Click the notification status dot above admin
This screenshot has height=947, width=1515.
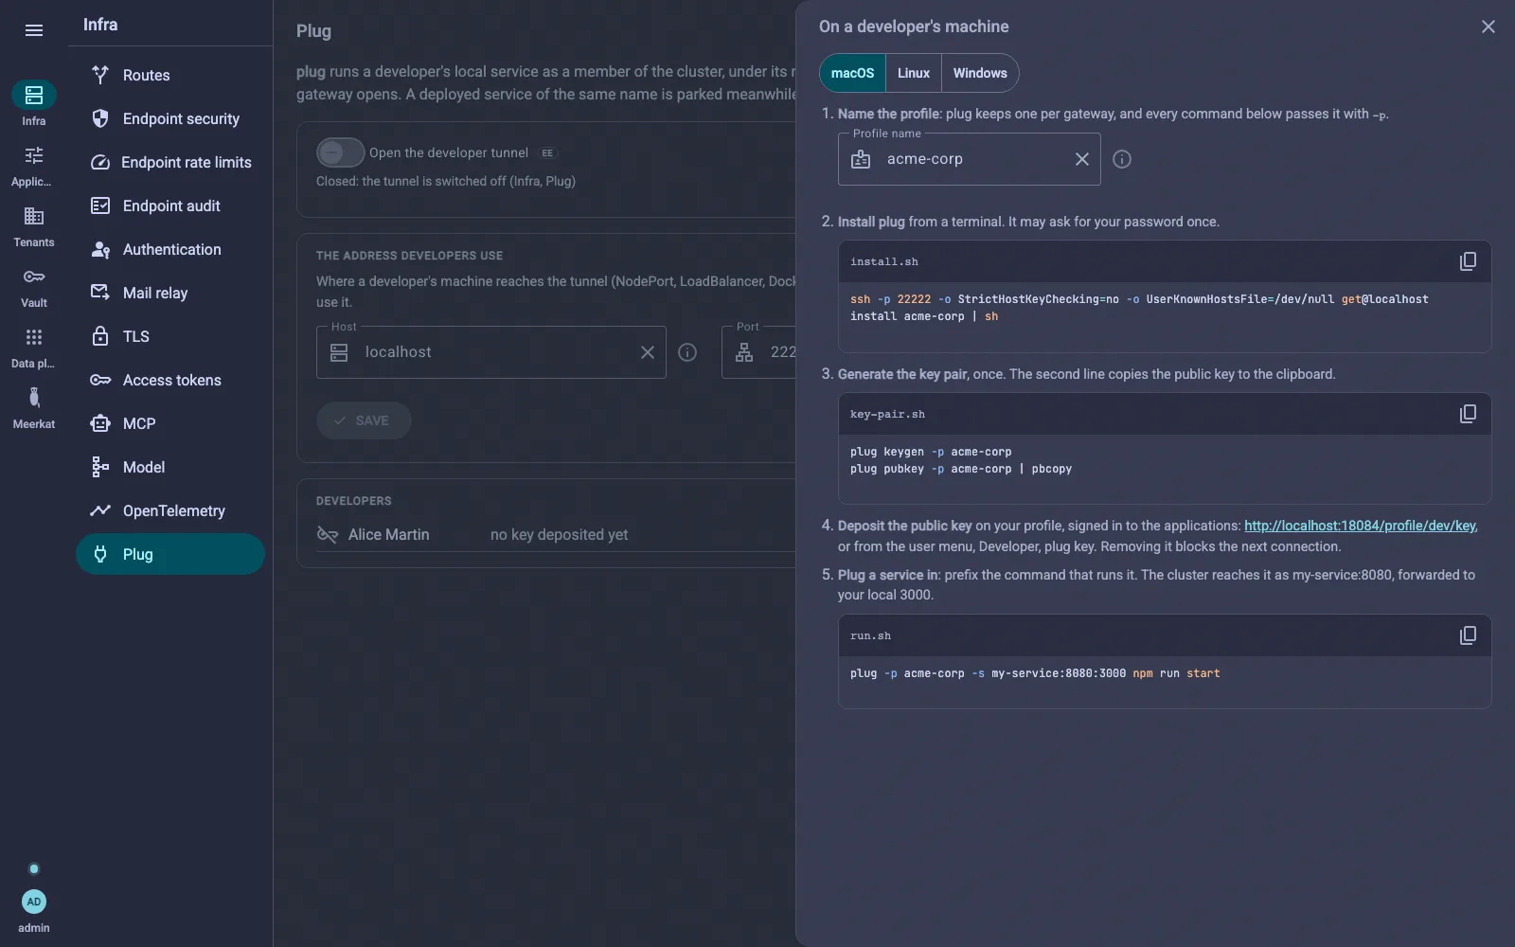(34, 869)
